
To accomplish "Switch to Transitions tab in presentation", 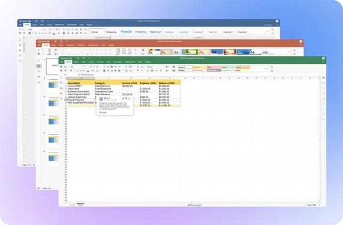I will 70,45.
